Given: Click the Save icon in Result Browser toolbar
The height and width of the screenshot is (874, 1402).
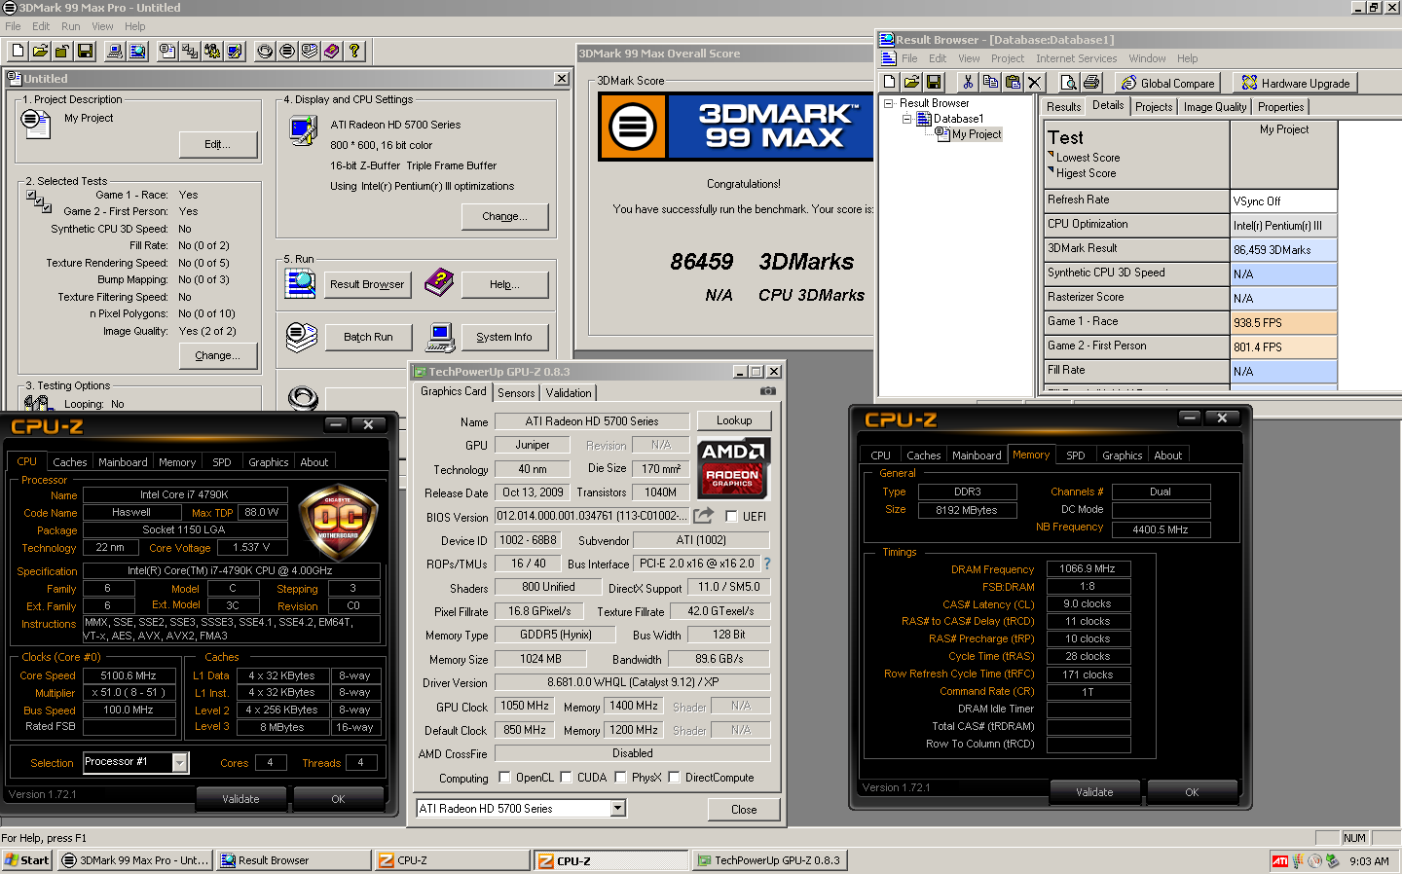Looking at the screenshot, I should pos(934,83).
